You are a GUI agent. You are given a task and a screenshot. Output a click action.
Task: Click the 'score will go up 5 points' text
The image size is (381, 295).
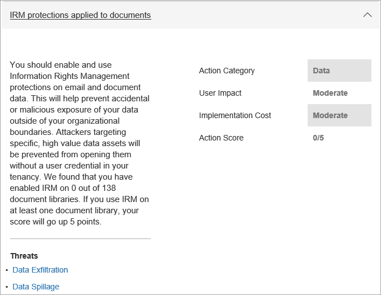[x=56, y=222]
